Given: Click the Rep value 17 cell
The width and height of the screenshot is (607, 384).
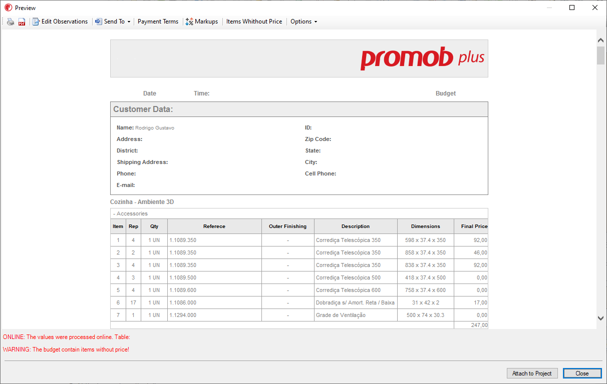Looking at the screenshot, I should click(x=133, y=302).
